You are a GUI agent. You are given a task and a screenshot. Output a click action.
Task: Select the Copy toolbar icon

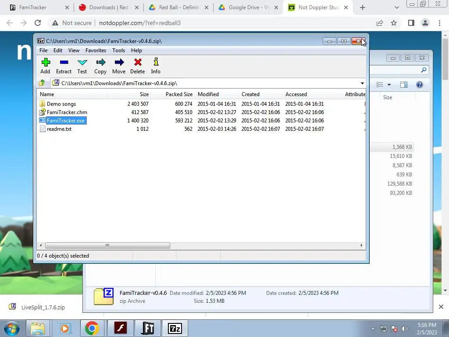[x=100, y=66]
